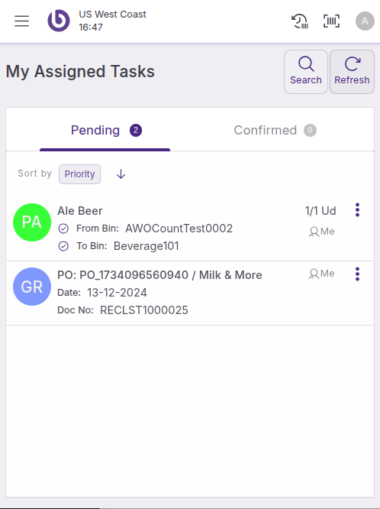Open the Priority sort dropdown
380x509 pixels.
coord(79,174)
